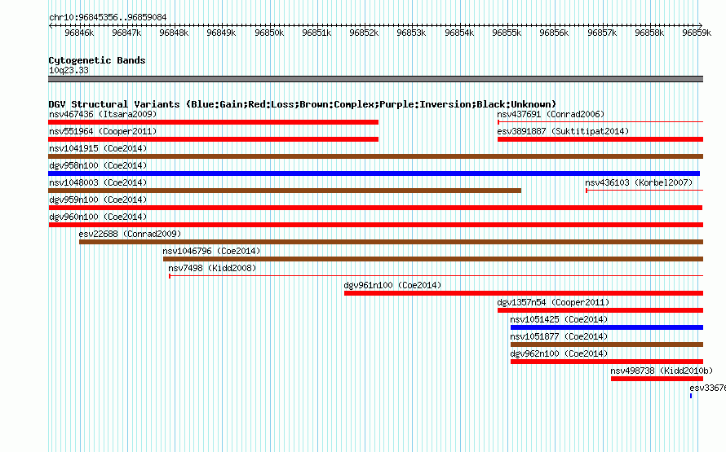Image resolution: width=726 pixels, height=452 pixels.
Task: Click the red nsv551964 loss bar
Action: pyautogui.click(x=214, y=139)
